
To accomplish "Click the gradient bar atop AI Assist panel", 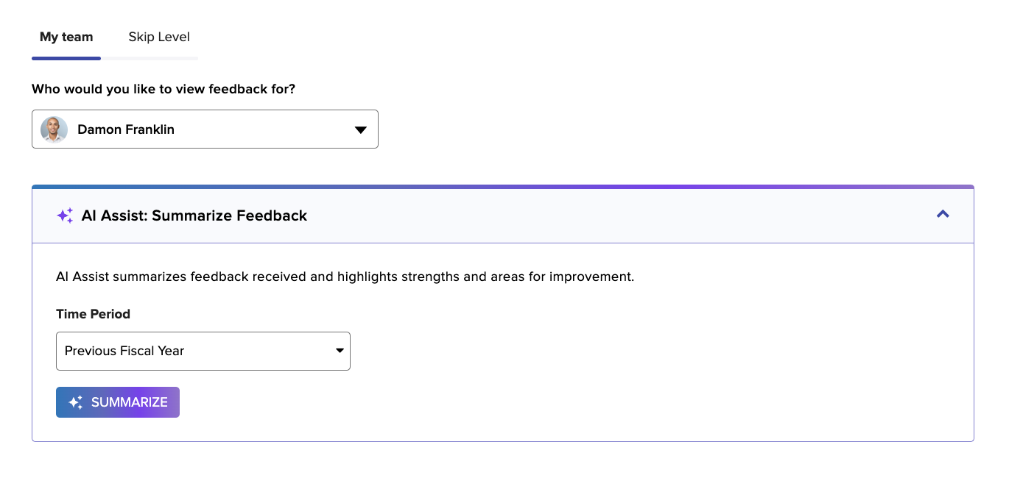I will click(503, 187).
